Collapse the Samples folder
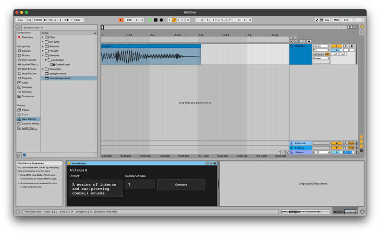The height and width of the screenshot is (234, 380). [x=42, y=55]
